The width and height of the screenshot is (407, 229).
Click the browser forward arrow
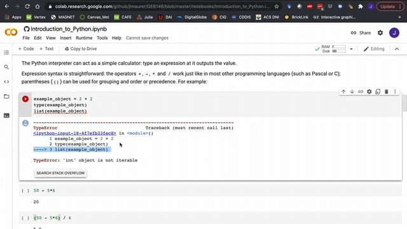click(17, 6)
